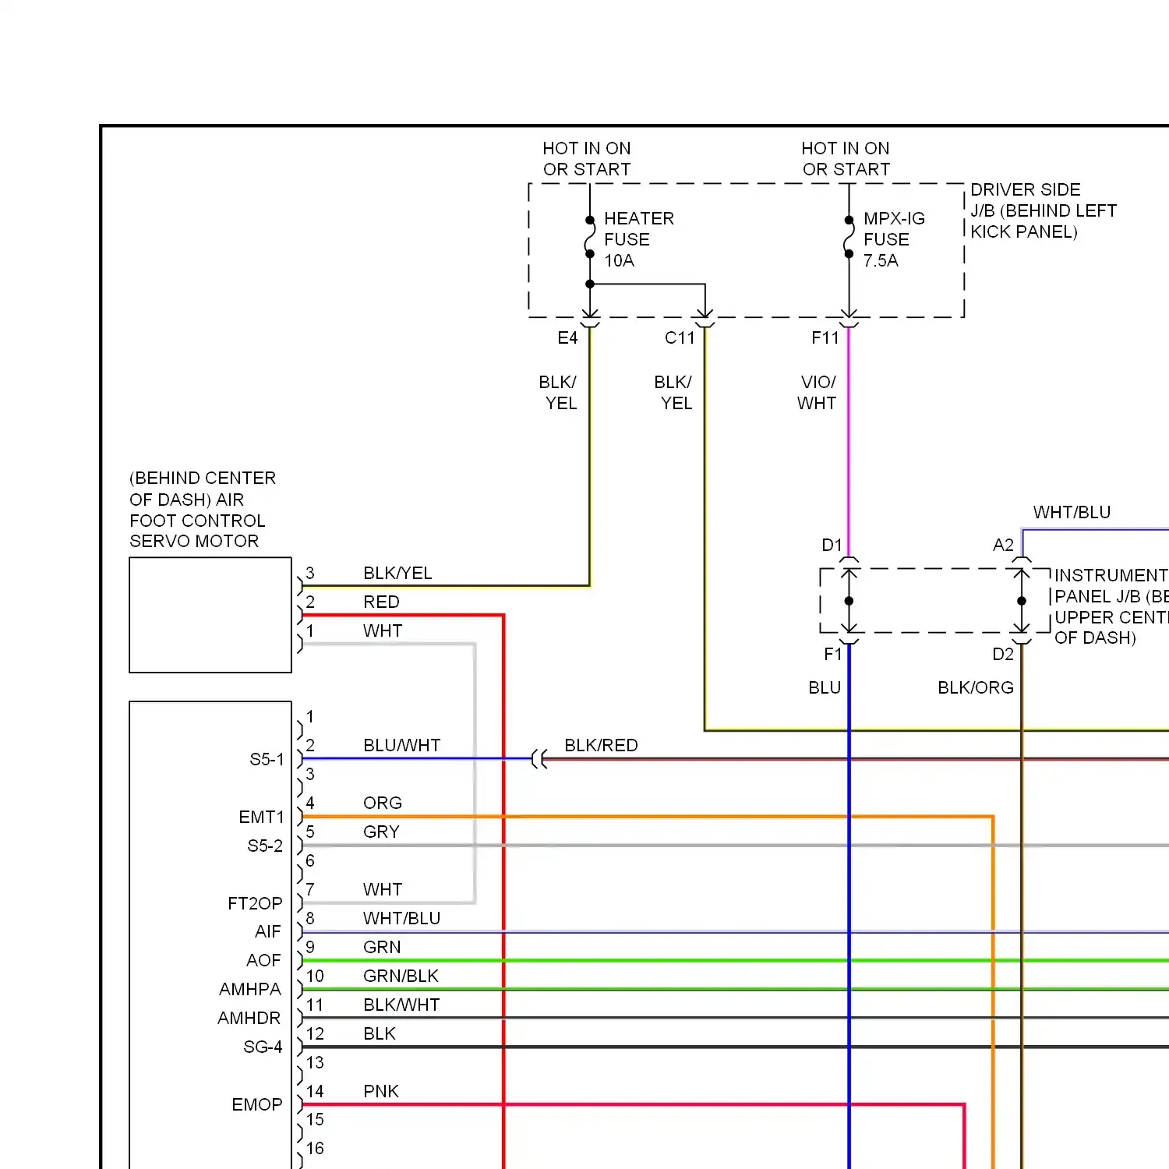Click the S5-1 terminal label

pos(267,759)
